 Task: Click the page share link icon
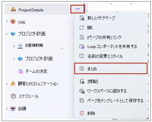82,37
